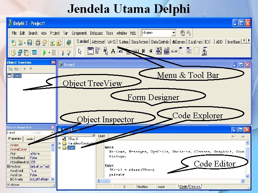Click Add file to project icon
The height and width of the screenshot is (193, 258).
52,43
